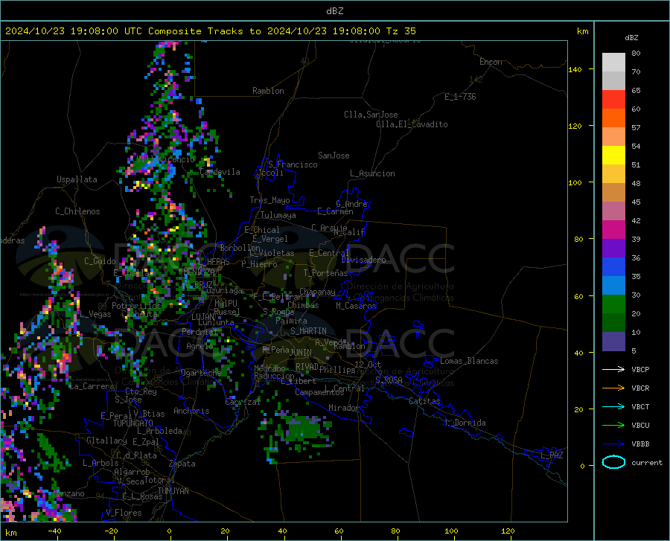Image resolution: width=670 pixels, height=541 pixels.
Task: Pick the slate purple 10 dBZ swatch
Action: tap(613, 342)
